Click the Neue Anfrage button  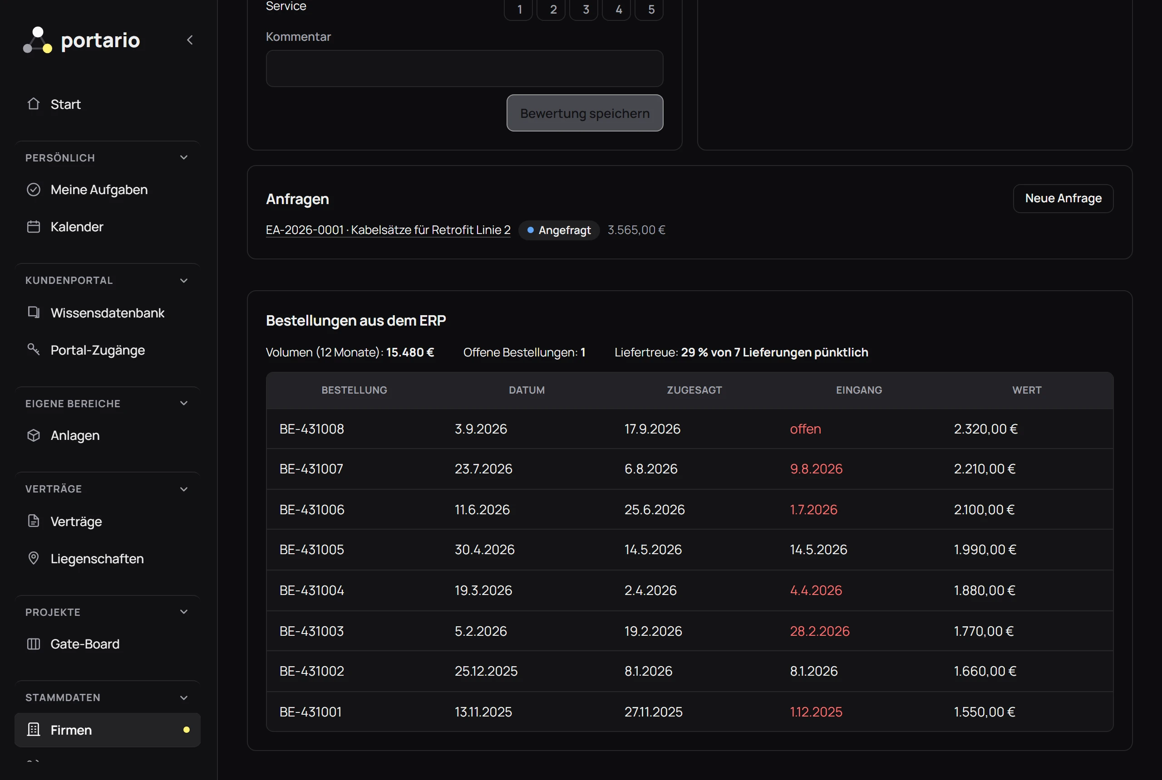point(1063,199)
